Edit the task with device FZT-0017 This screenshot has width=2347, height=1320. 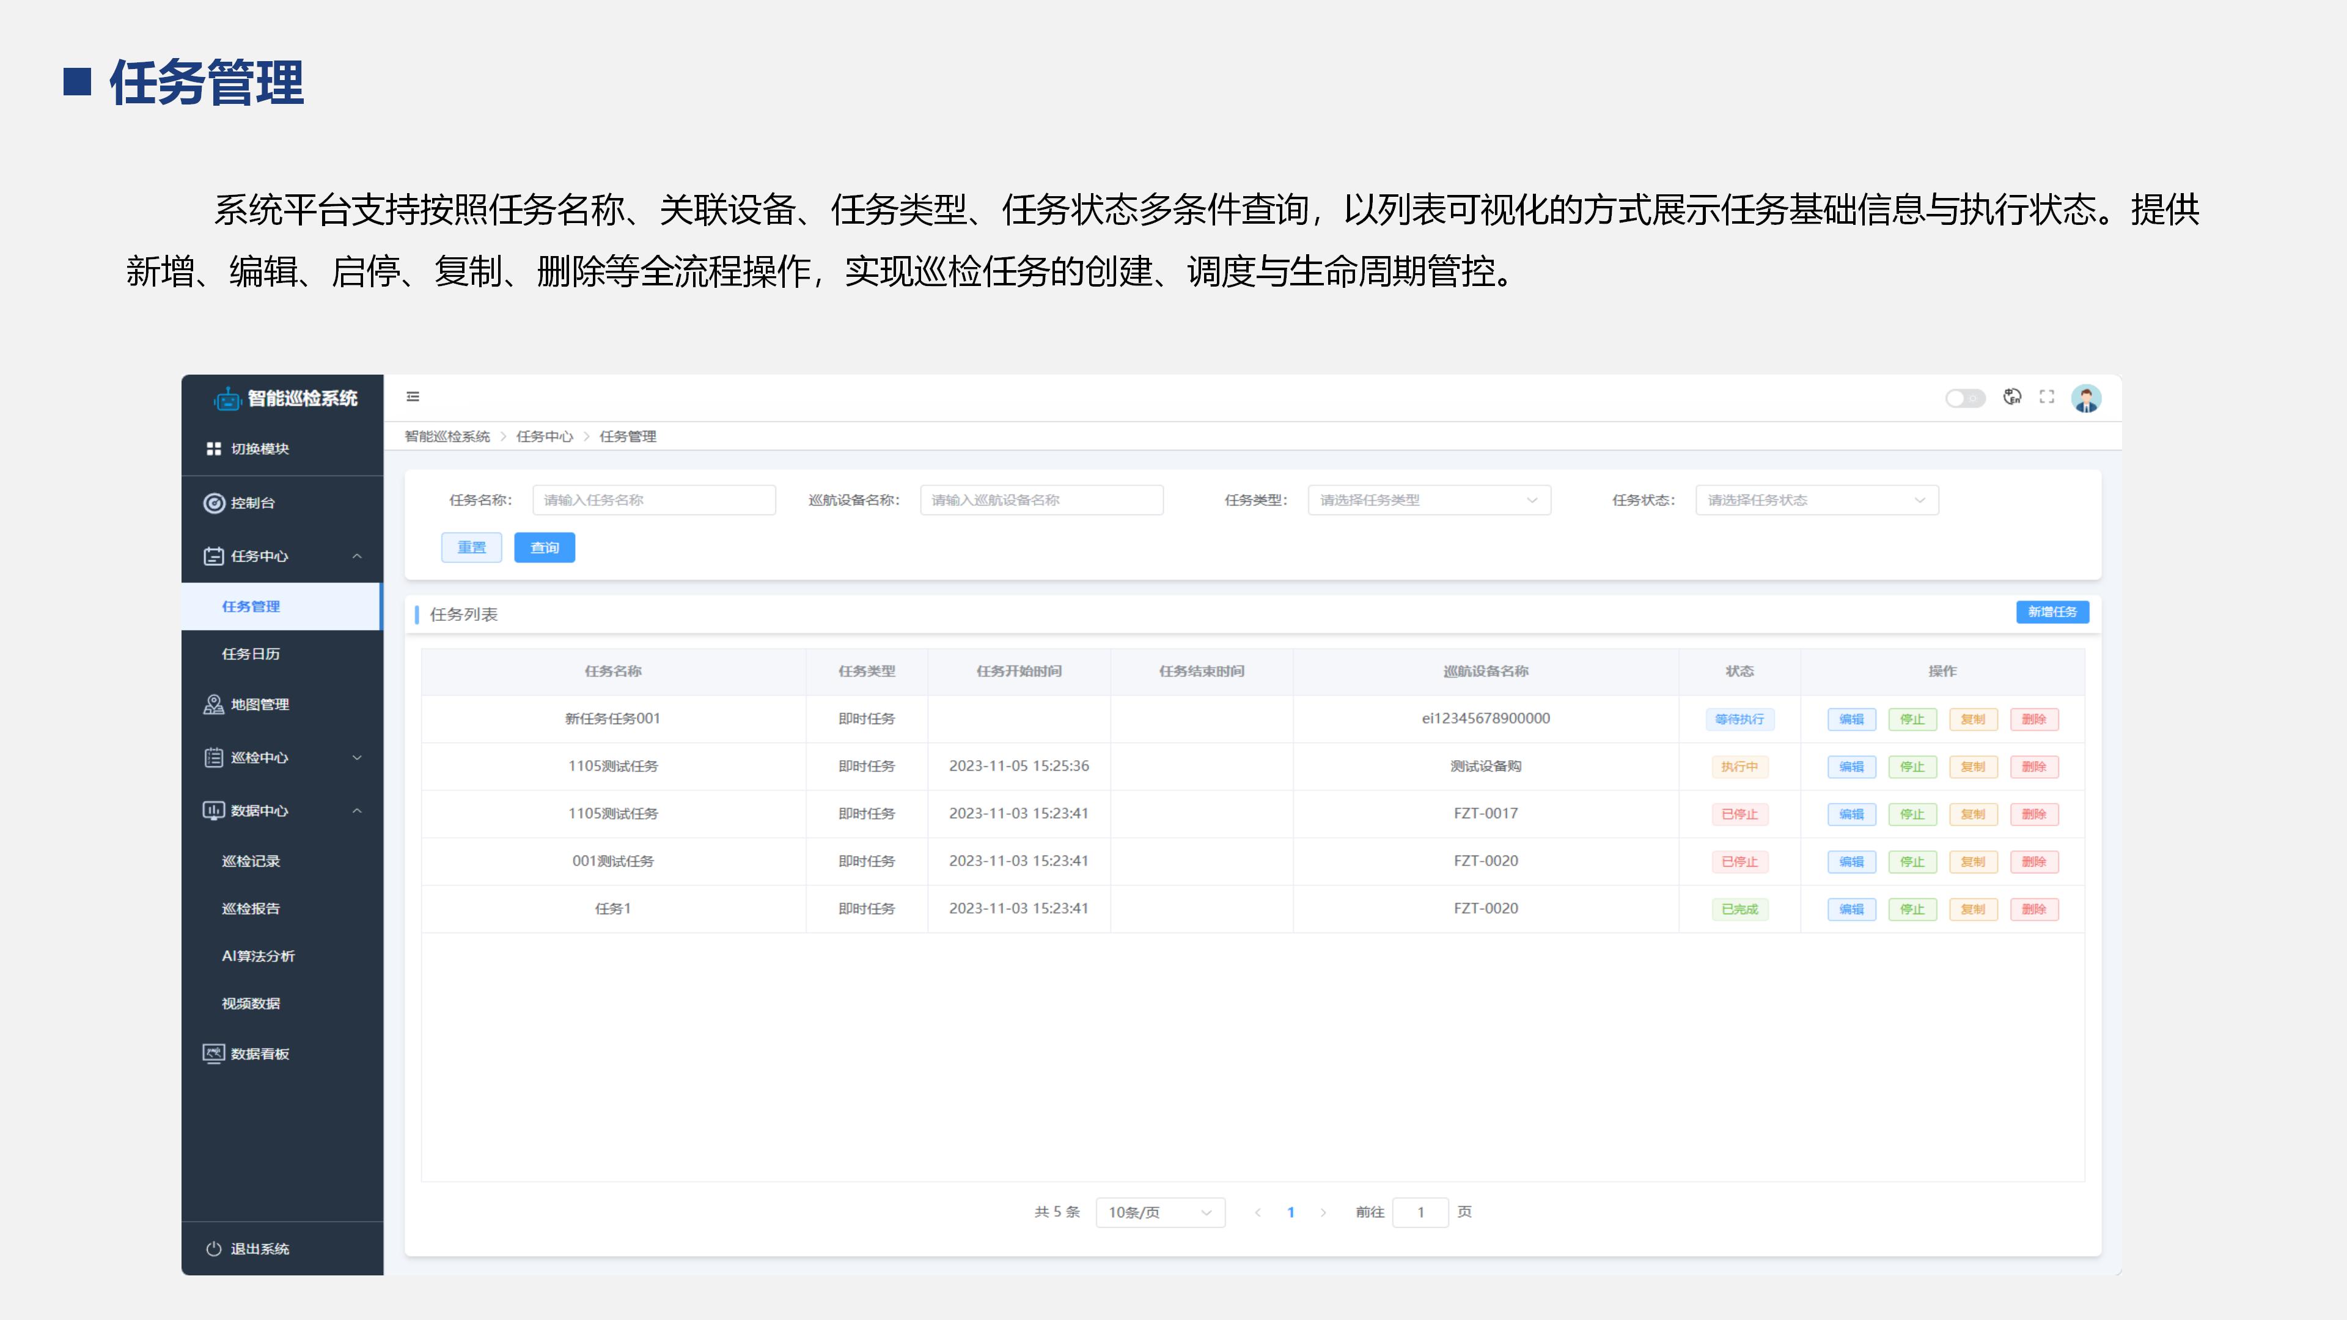pos(1851,815)
